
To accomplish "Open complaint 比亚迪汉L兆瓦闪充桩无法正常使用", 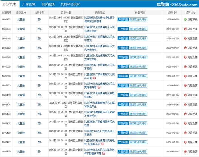I will 99,133.
